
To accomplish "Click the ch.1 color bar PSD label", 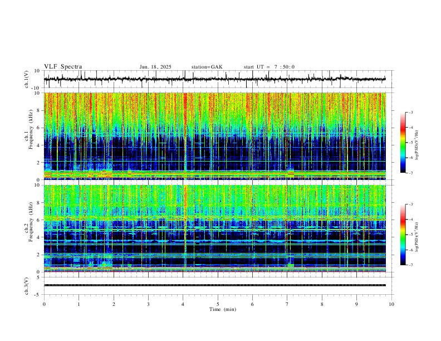I will pos(416,145).
